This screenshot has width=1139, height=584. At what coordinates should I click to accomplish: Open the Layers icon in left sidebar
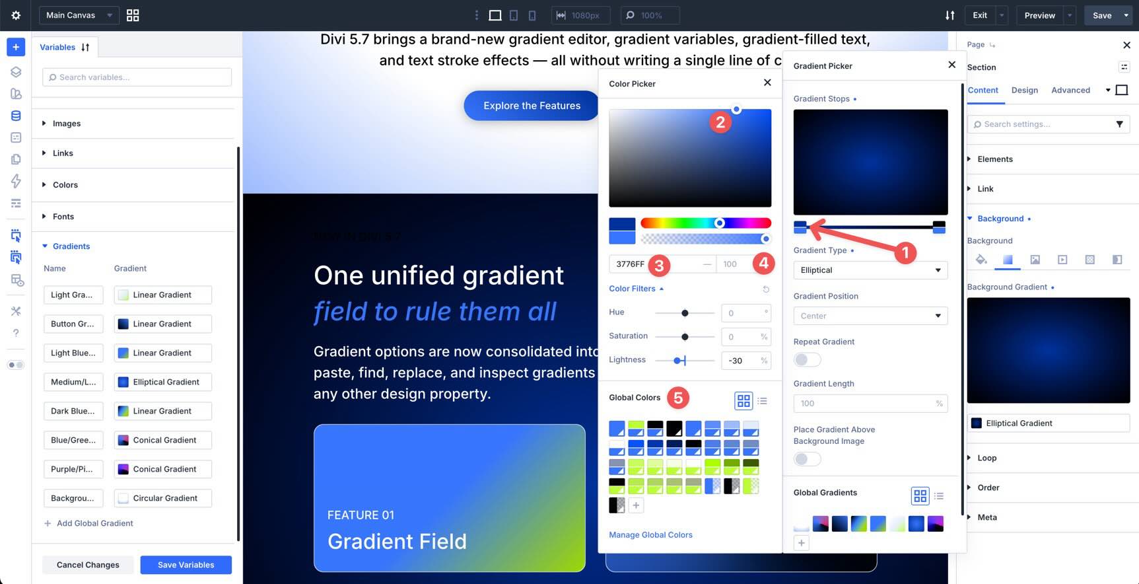pos(16,72)
